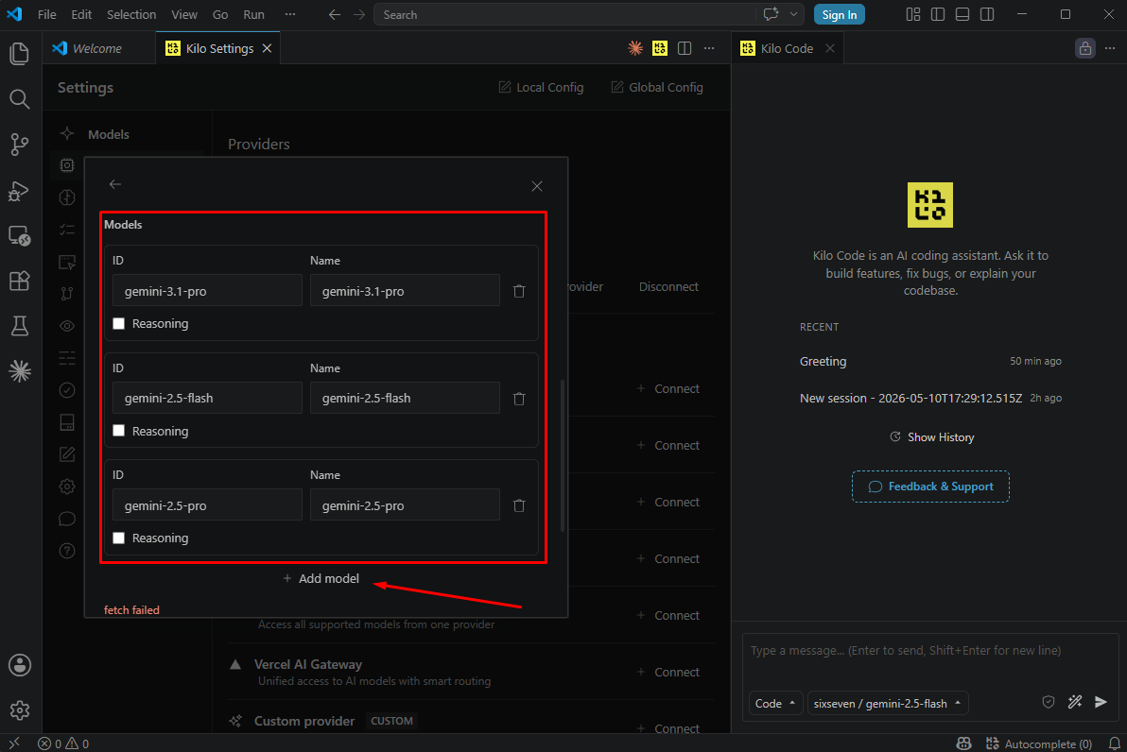Screen dimensions: 1127x752
Task: Click the enhance prompt wand icon
Action: click(x=1075, y=703)
